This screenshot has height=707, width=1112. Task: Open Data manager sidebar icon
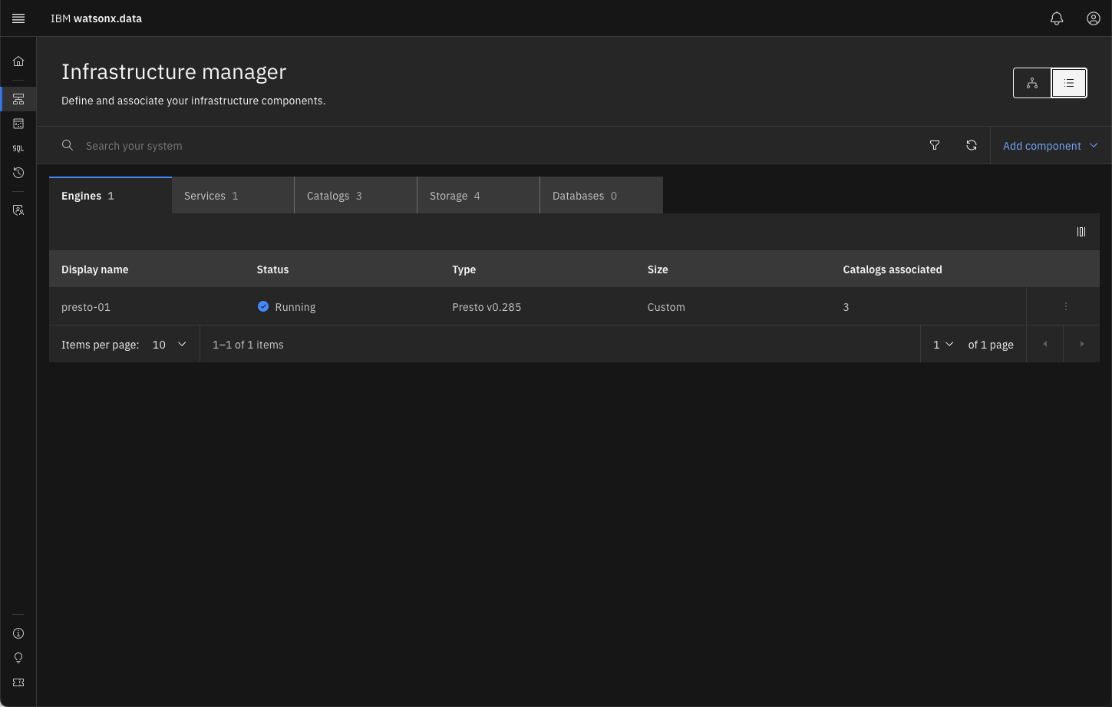point(18,124)
